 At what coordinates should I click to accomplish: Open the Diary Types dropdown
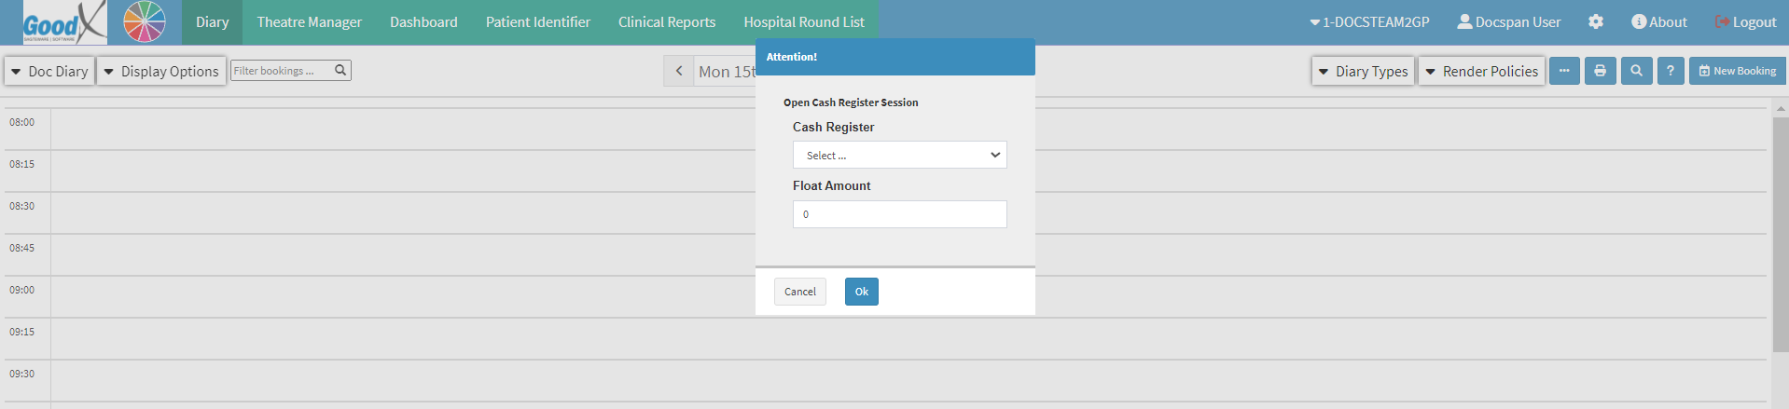(x=1363, y=71)
